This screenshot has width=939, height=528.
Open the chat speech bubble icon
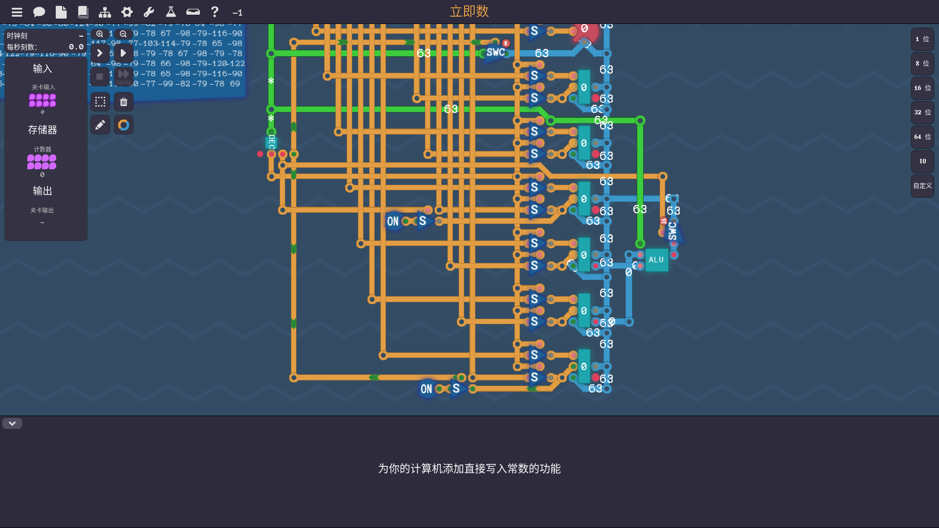39,12
